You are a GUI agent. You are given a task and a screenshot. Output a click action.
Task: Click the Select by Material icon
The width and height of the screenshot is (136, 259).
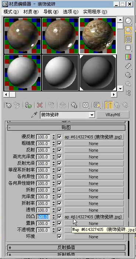(128, 84)
